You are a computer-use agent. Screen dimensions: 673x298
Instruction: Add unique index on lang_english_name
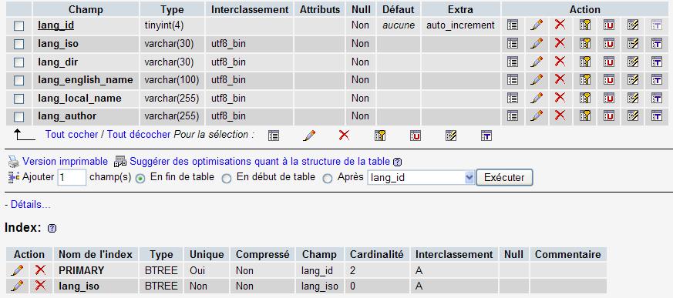click(x=608, y=80)
